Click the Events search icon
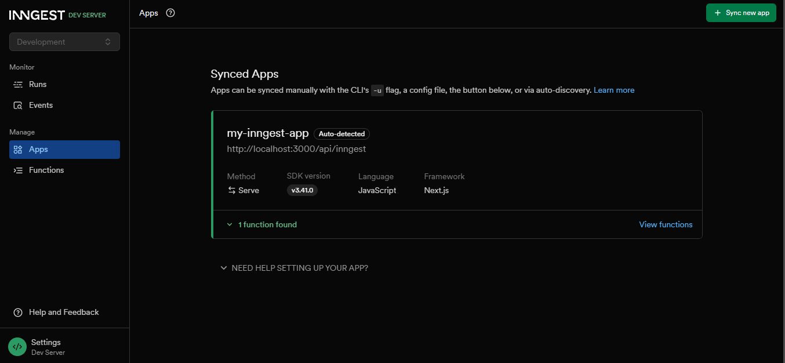The image size is (785, 363). (18, 106)
